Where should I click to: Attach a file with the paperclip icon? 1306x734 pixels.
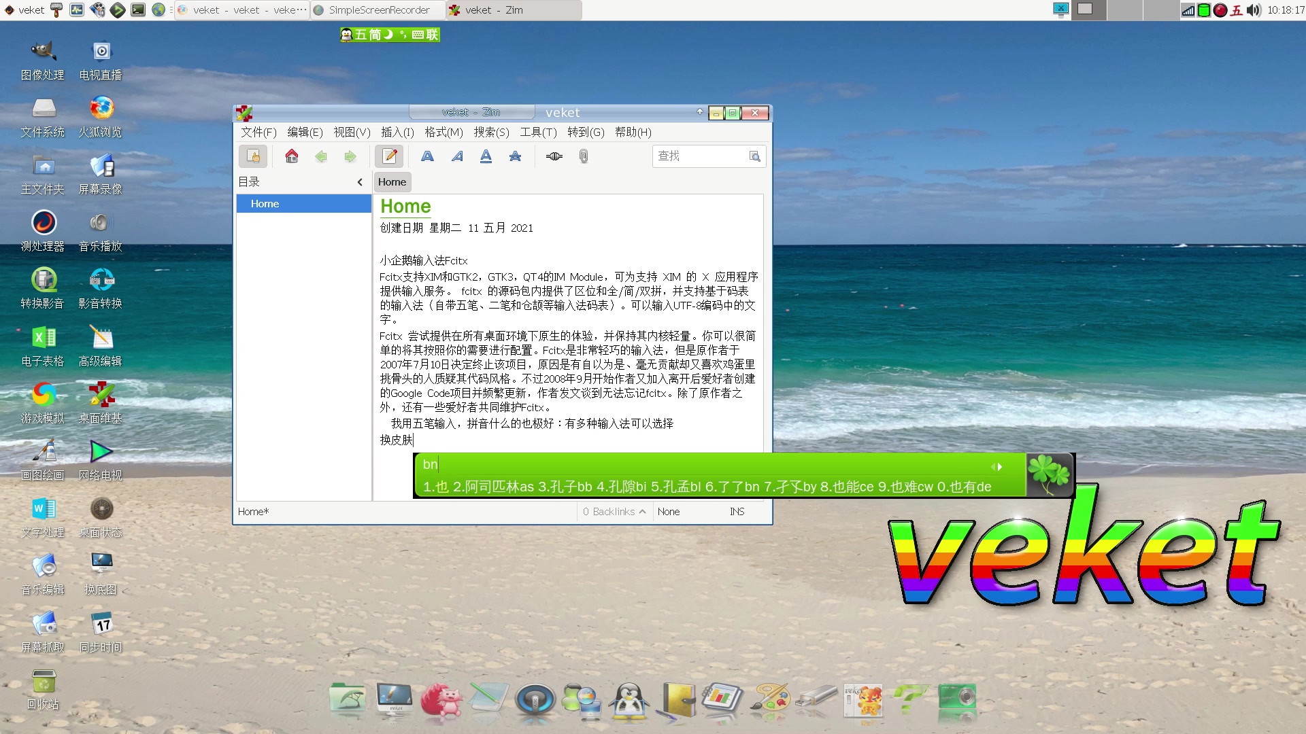tap(584, 156)
